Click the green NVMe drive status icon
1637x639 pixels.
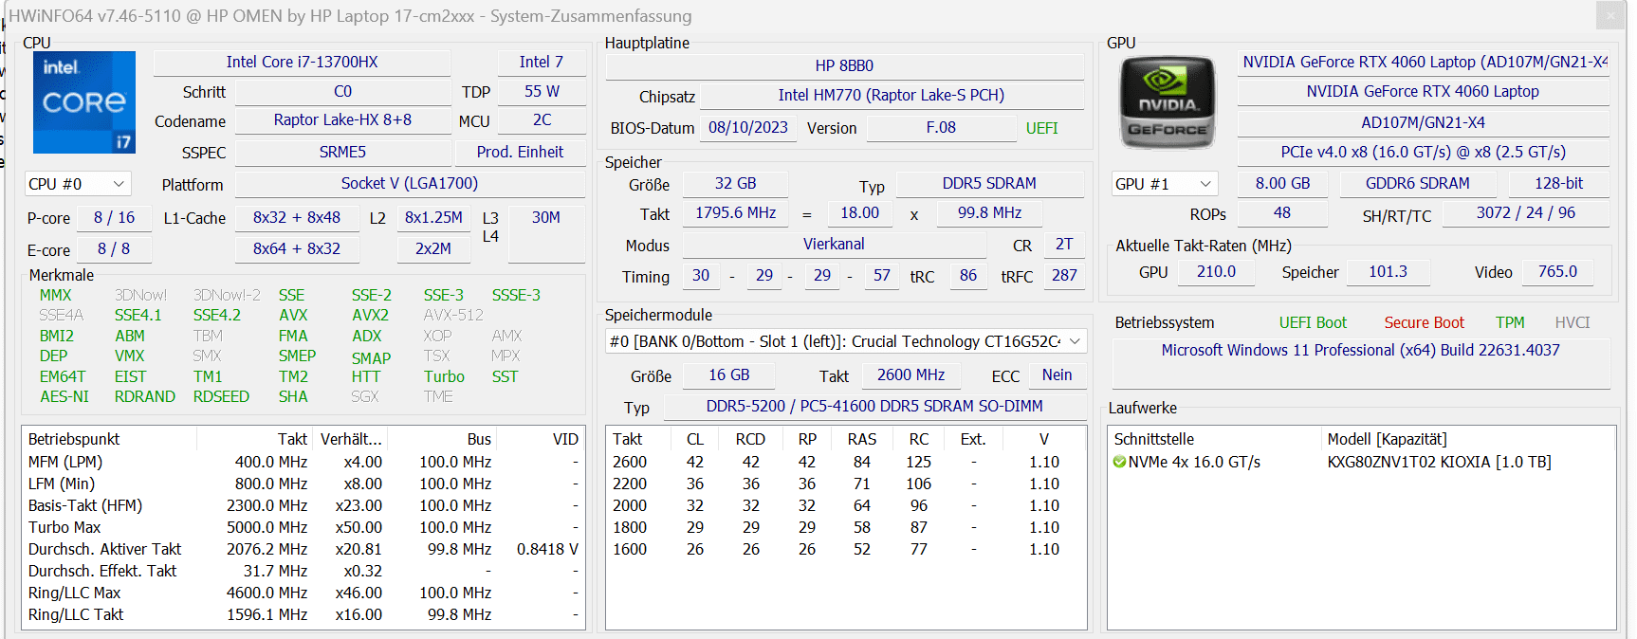coord(1119,462)
